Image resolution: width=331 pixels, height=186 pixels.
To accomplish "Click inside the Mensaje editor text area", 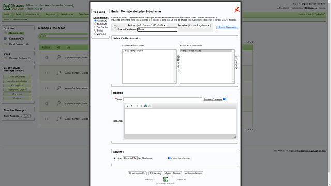I will 180,121.
